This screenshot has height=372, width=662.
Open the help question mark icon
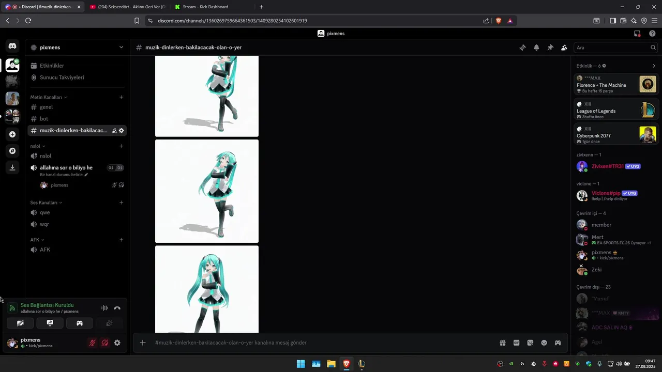point(652,34)
